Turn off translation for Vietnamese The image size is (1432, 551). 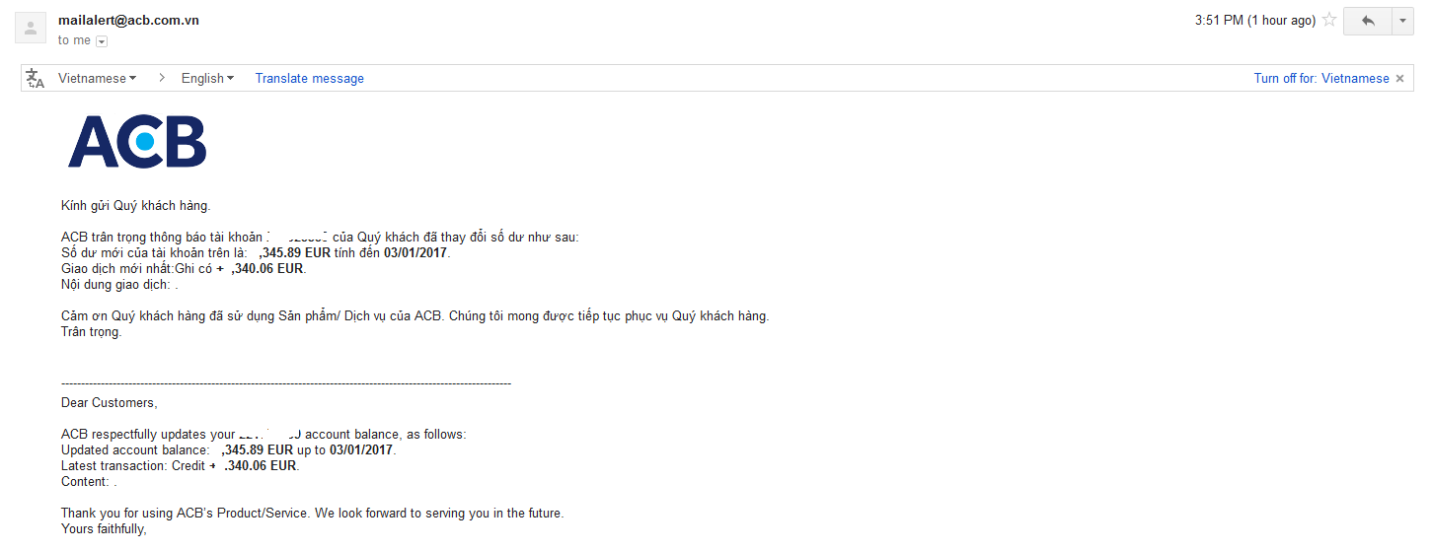tap(1320, 79)
